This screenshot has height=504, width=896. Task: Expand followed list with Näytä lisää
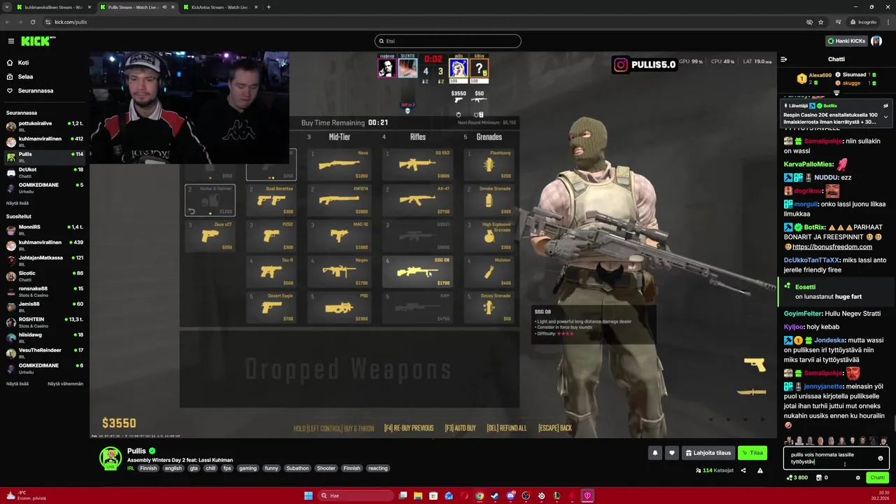pyautogui.click(x=17, y=203)
